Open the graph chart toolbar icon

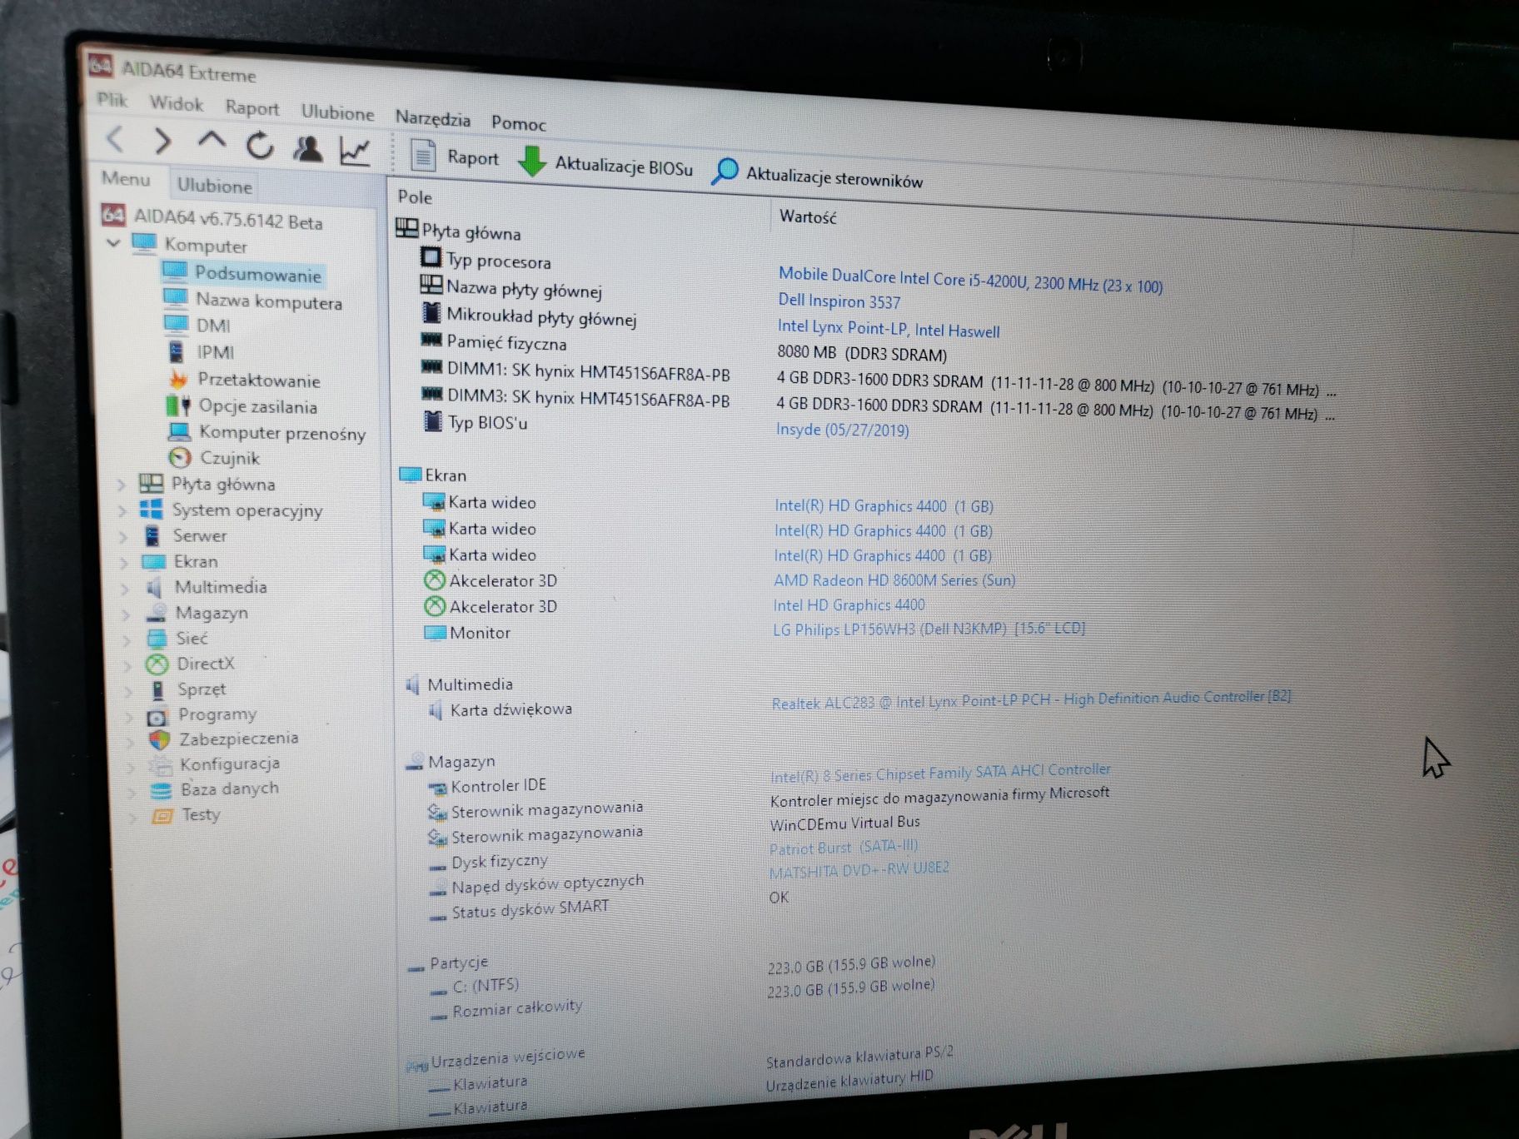355,152
